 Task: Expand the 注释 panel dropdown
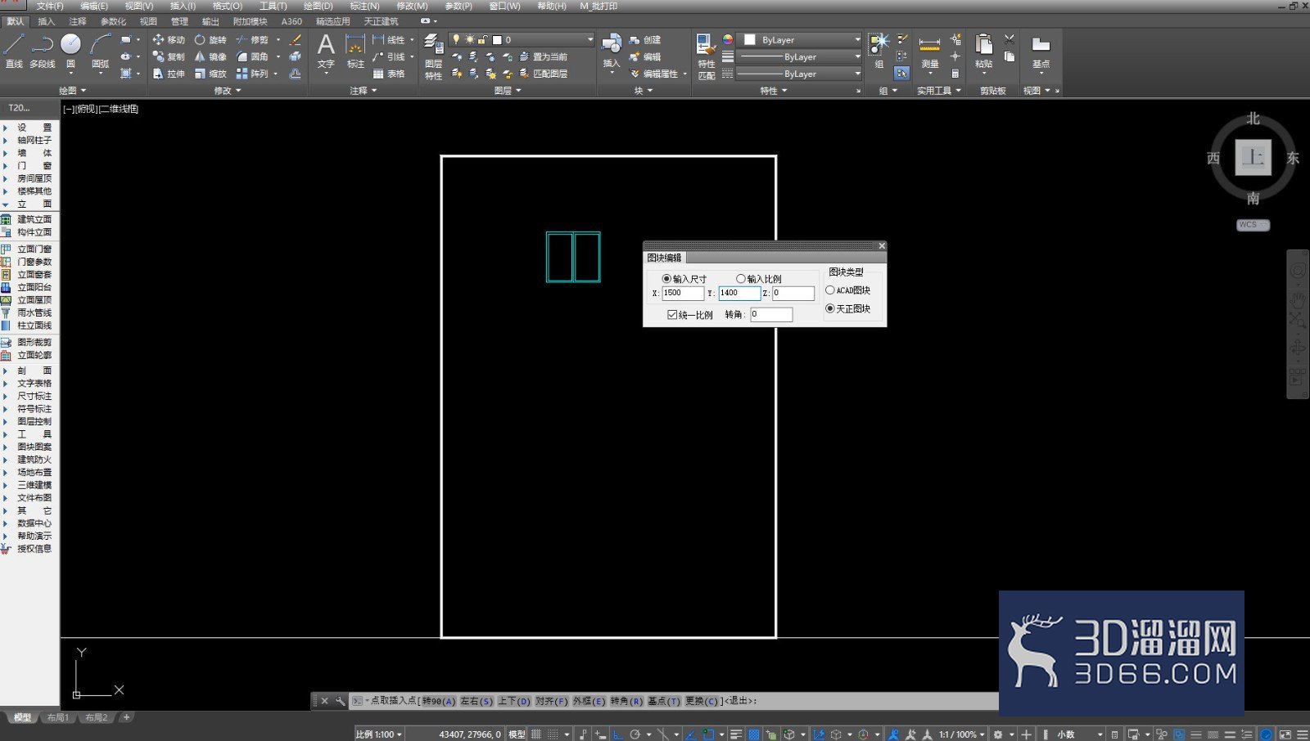pos(364,91)
